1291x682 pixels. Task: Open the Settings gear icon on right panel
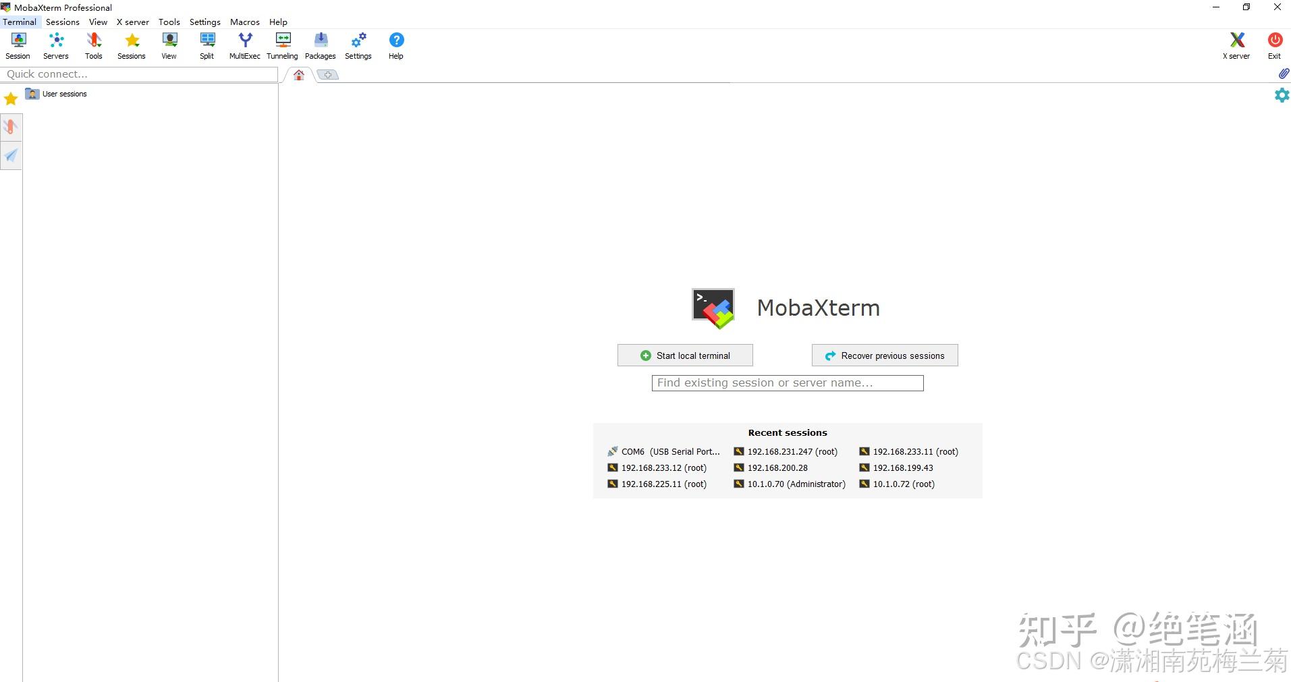(1282, 95)
